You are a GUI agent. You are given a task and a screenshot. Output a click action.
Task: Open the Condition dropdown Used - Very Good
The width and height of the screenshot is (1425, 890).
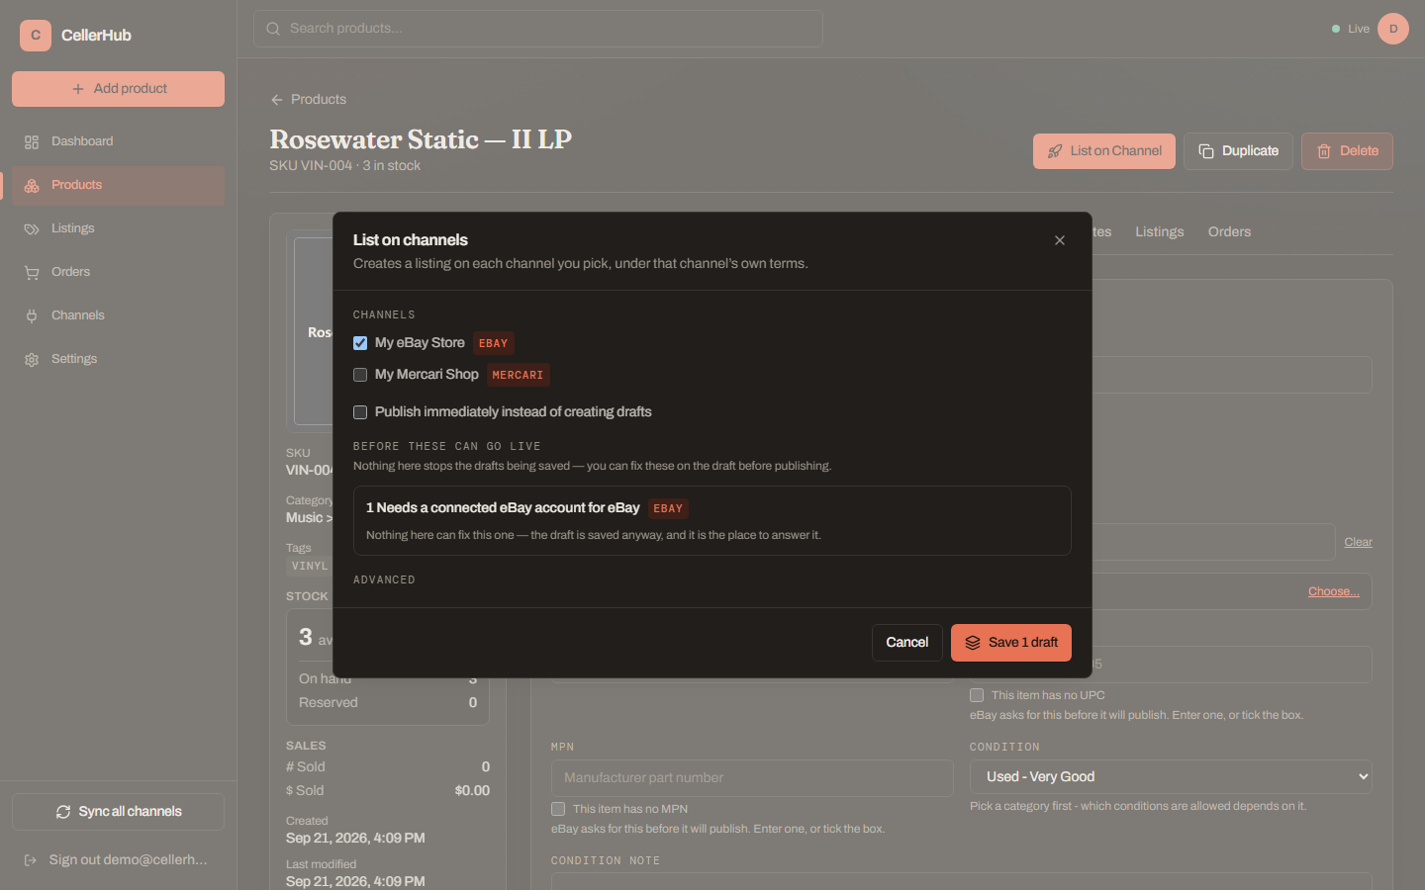click(x=1171, y=777)
